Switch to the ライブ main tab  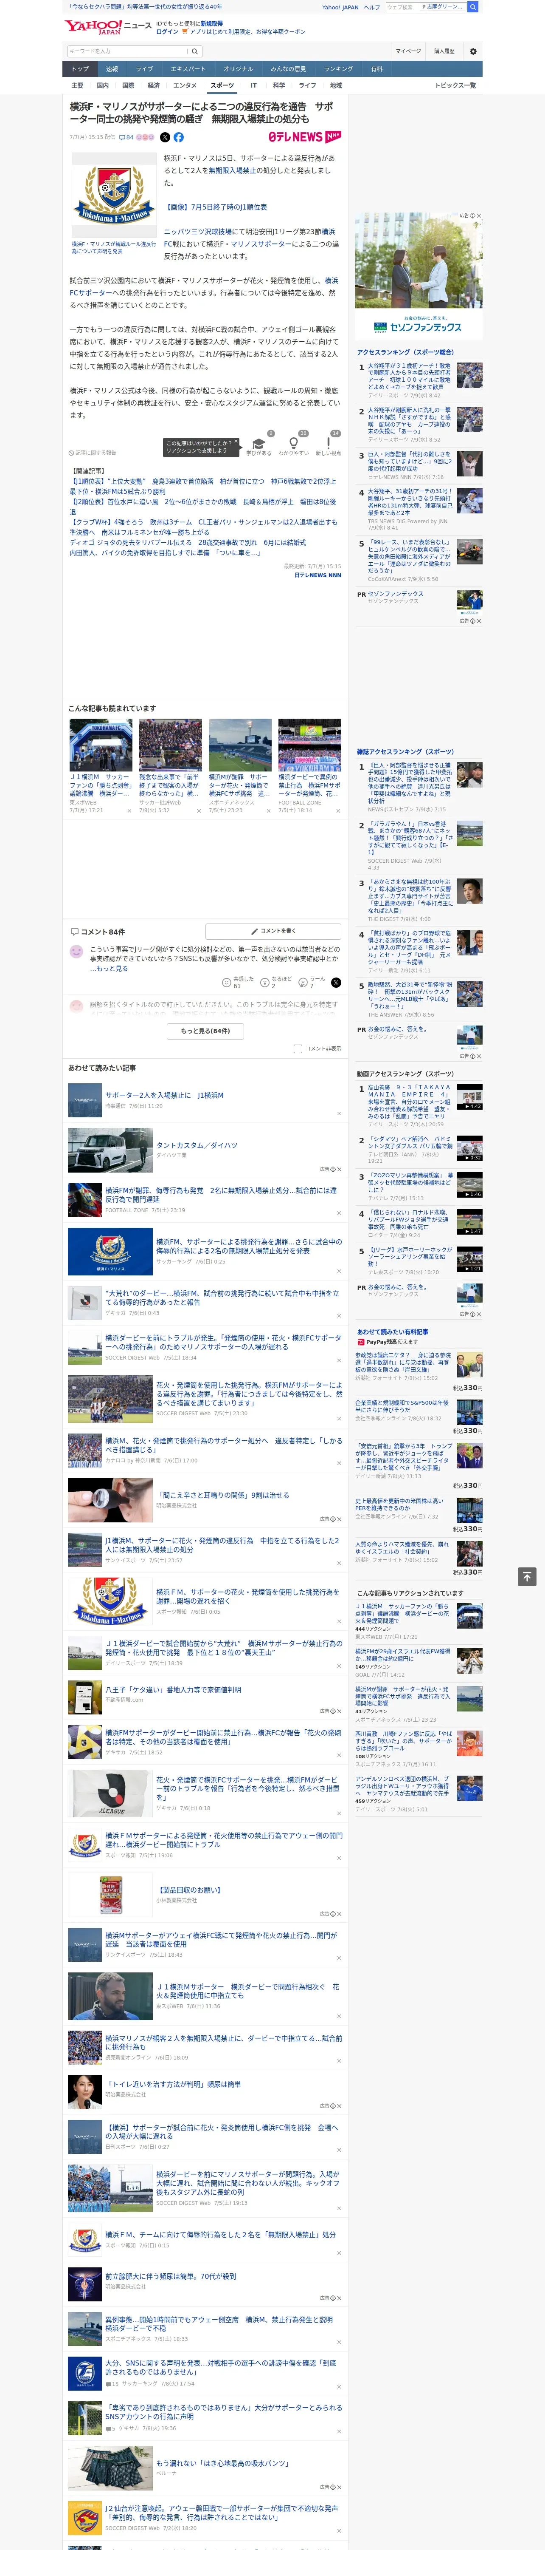(144, 69)
